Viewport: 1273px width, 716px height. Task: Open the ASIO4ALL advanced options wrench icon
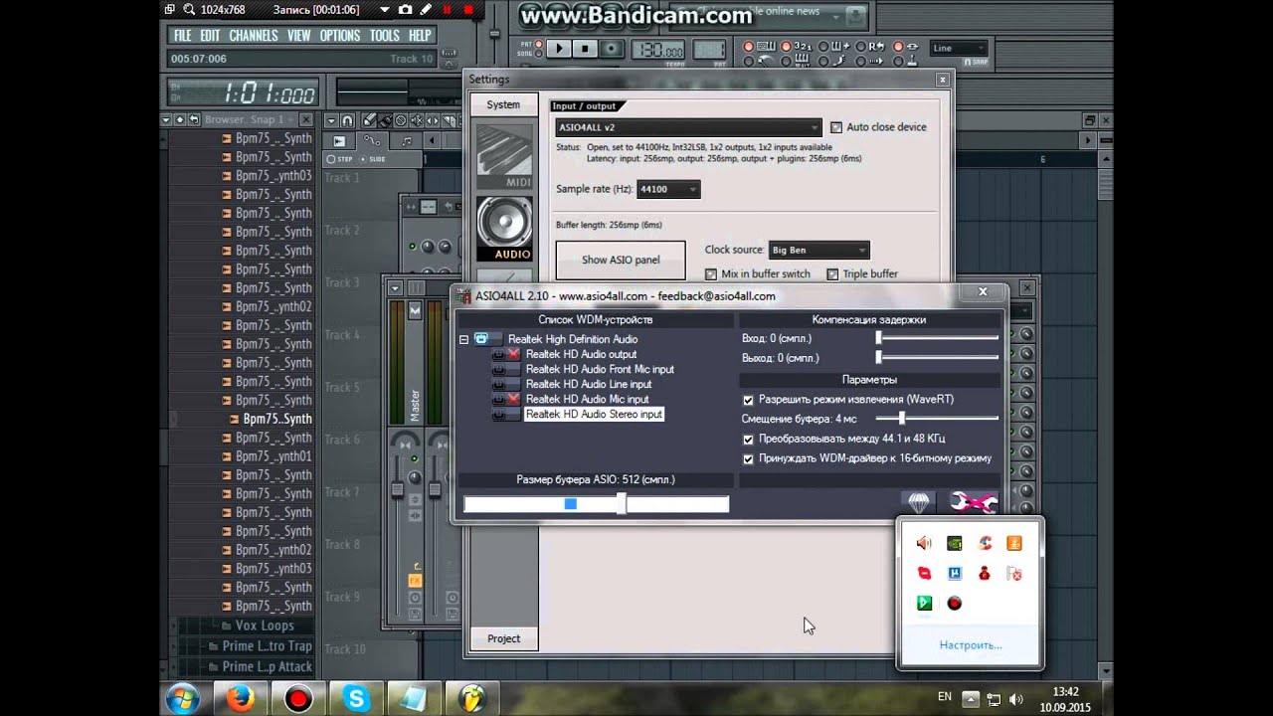(973, 503)
